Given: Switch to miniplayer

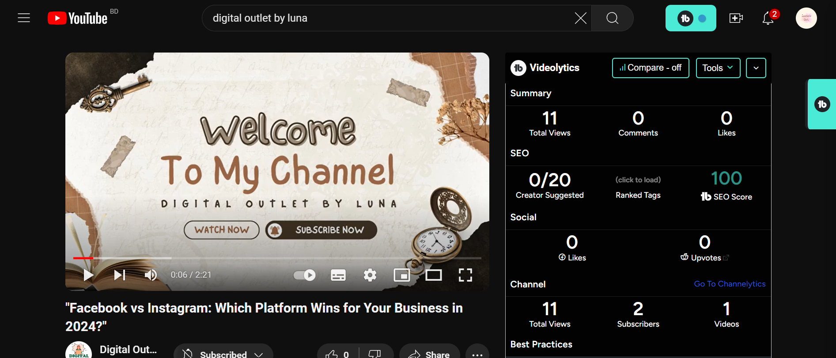Looking at the screenshot, I should [402, 275].
